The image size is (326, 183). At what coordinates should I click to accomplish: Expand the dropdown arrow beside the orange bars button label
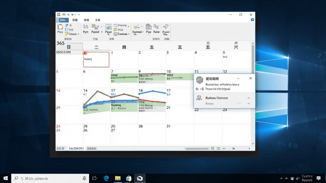click(x=143, y=32)
